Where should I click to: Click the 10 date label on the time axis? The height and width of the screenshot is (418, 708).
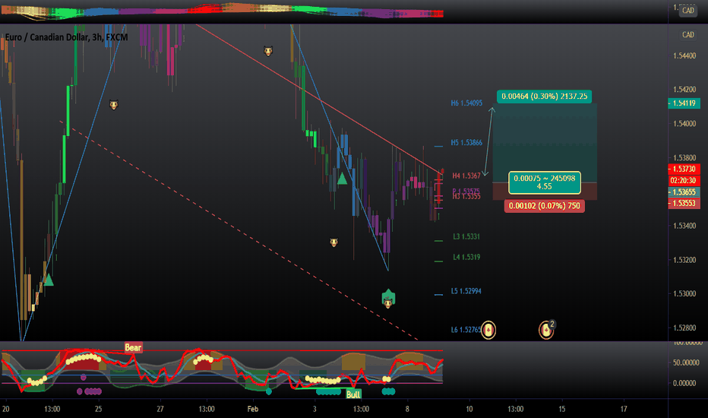(x=469, y=409)
